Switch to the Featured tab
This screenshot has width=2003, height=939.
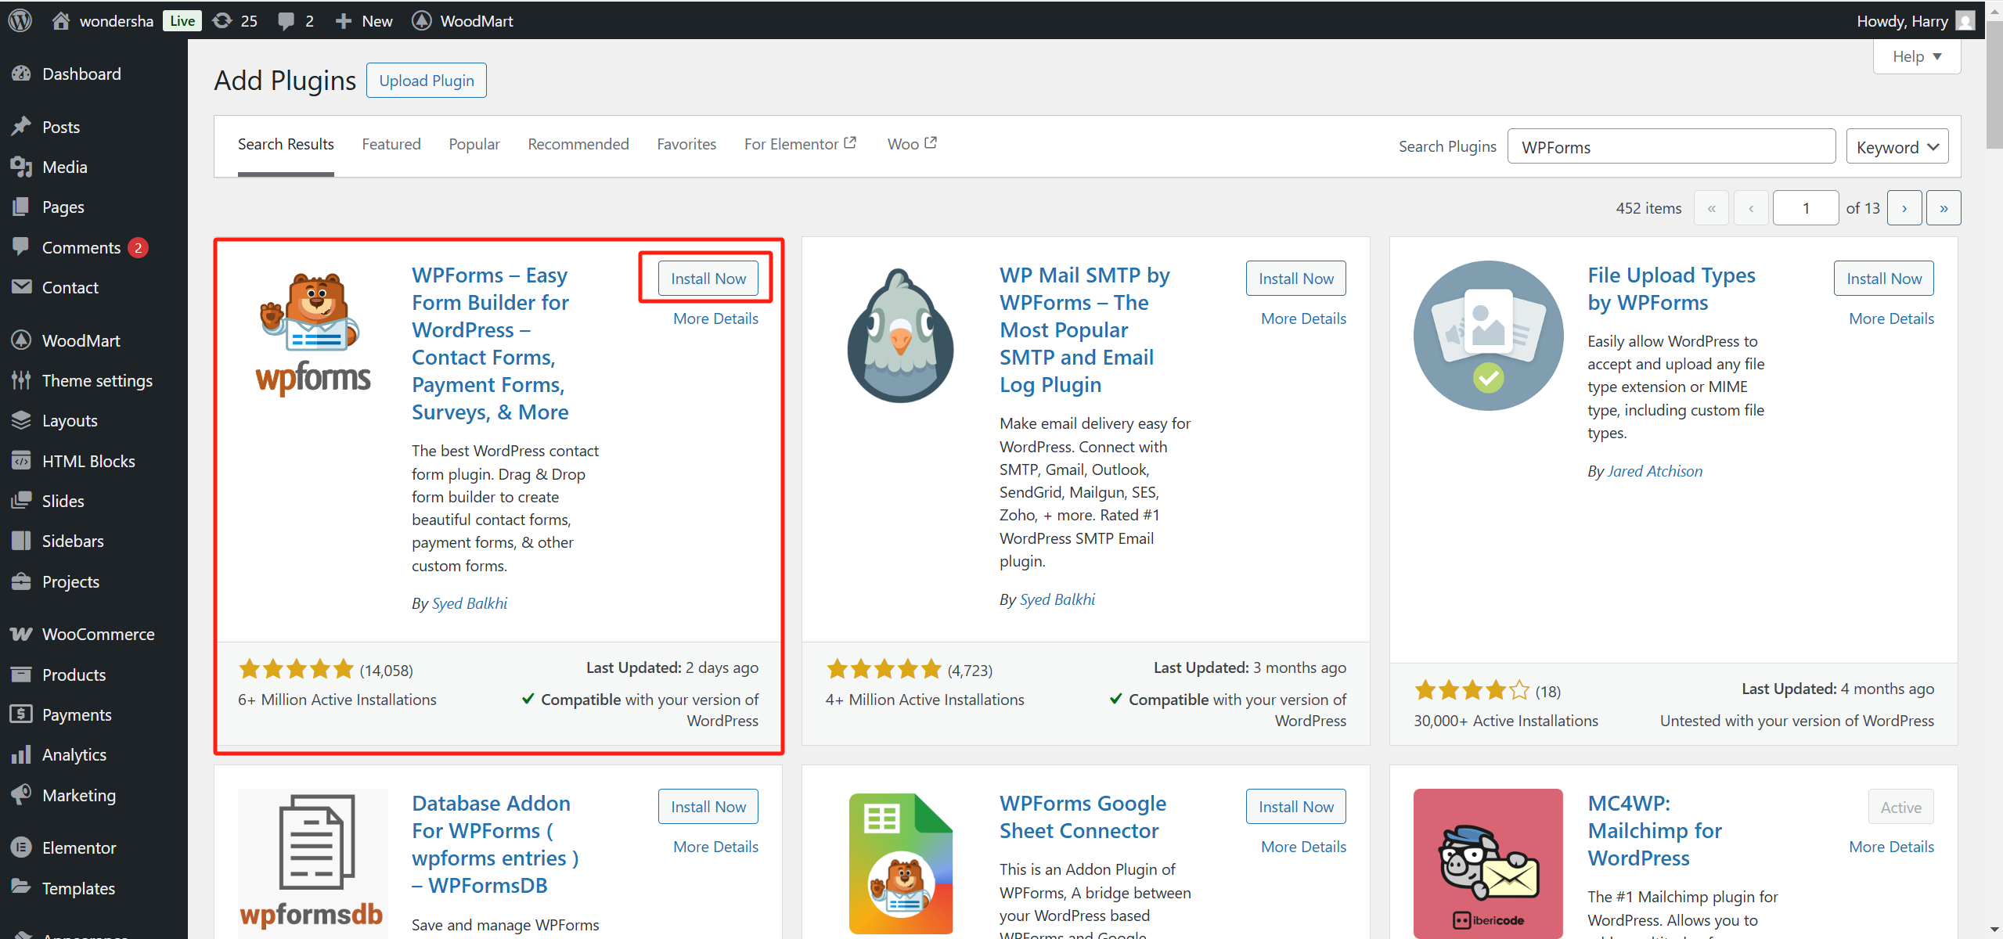click(x=391, y=144)
